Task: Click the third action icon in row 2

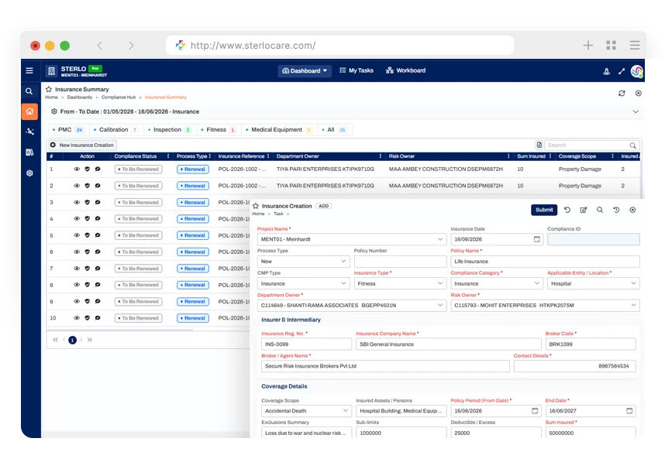Action: click(98, 186)
